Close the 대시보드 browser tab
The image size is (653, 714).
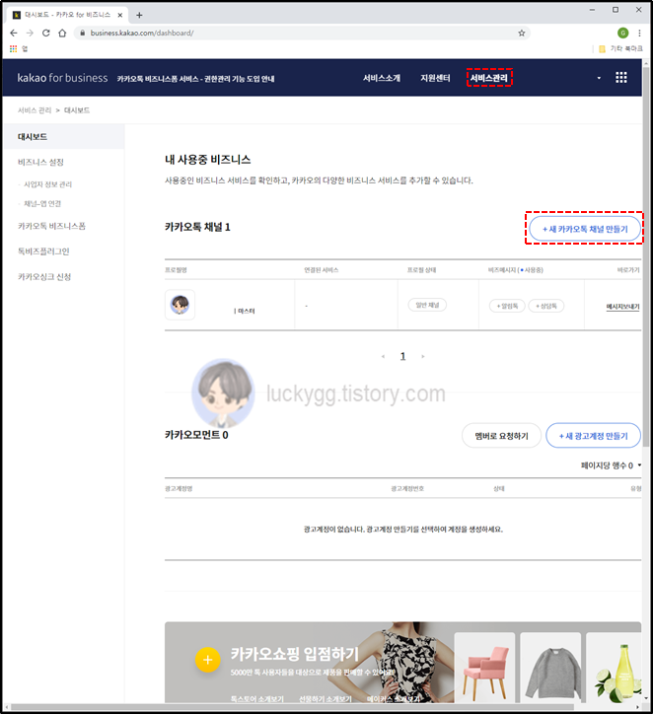(120, 15)
